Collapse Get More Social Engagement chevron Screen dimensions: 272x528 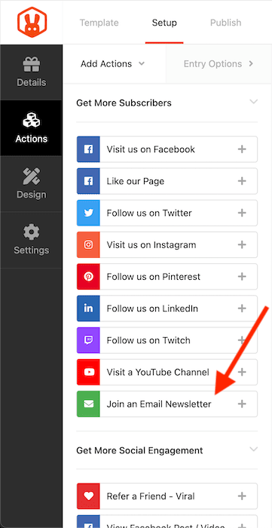(x=254, y=450)
